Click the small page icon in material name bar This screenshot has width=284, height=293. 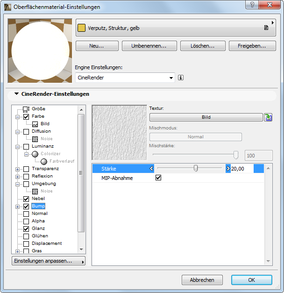[x=266, y=28]
